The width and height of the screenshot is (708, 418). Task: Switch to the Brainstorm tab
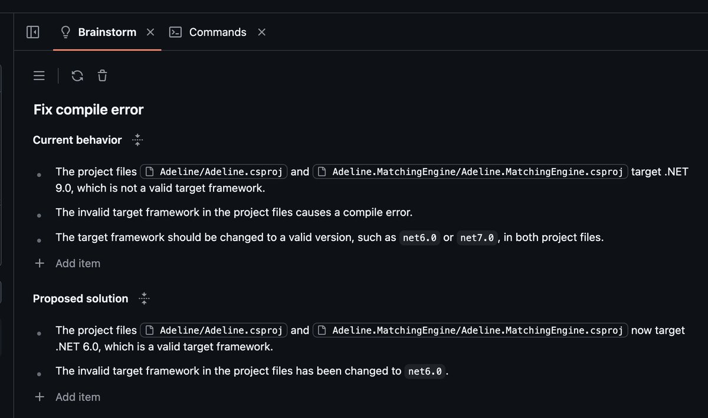click(x=107, y=32)
